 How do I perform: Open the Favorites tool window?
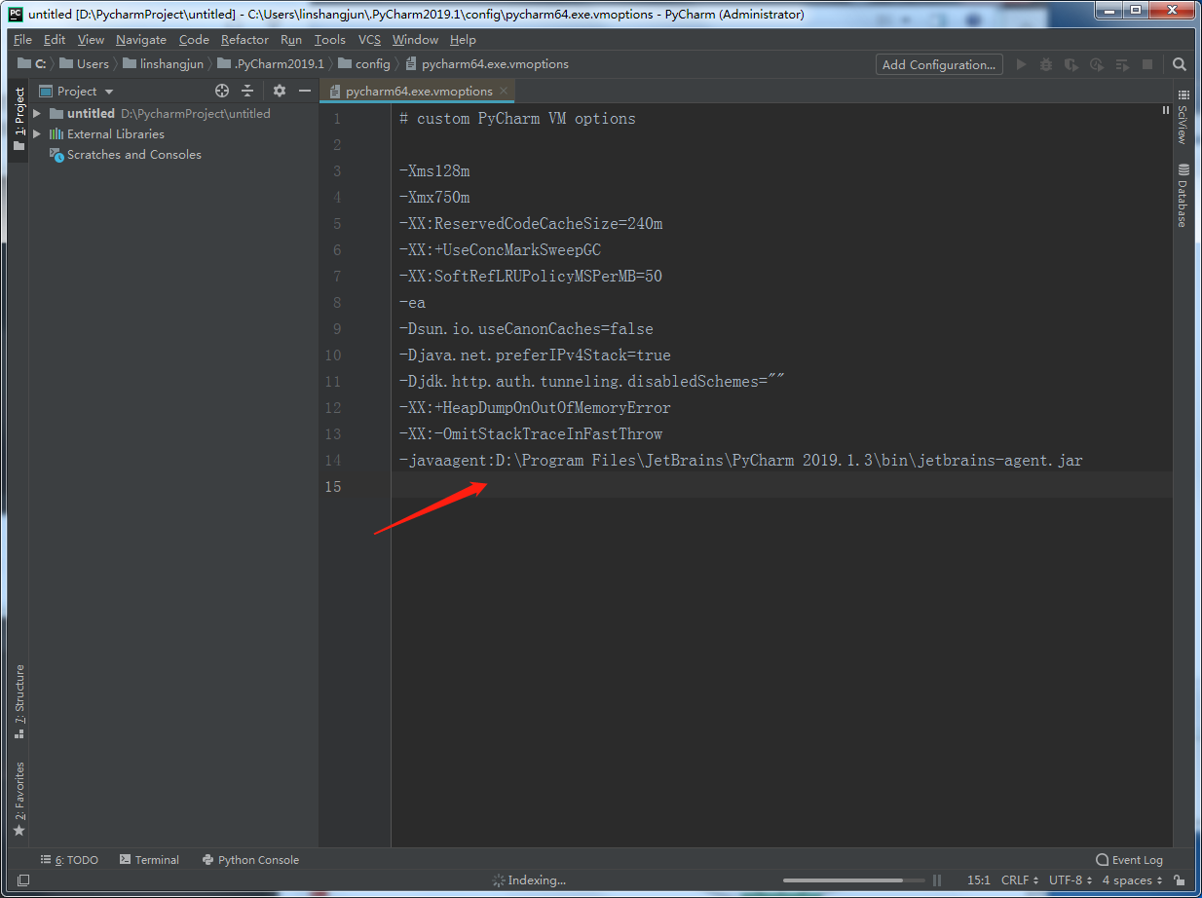pos(19,799)
